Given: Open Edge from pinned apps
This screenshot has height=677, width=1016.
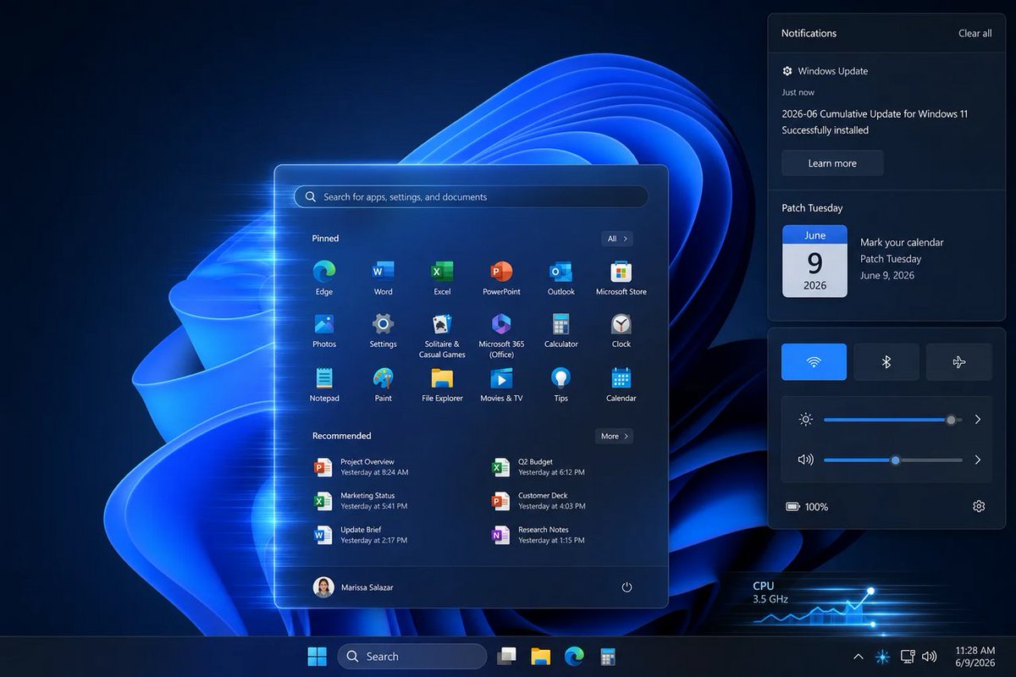Looking at the screenshot, I should point(323,278).
